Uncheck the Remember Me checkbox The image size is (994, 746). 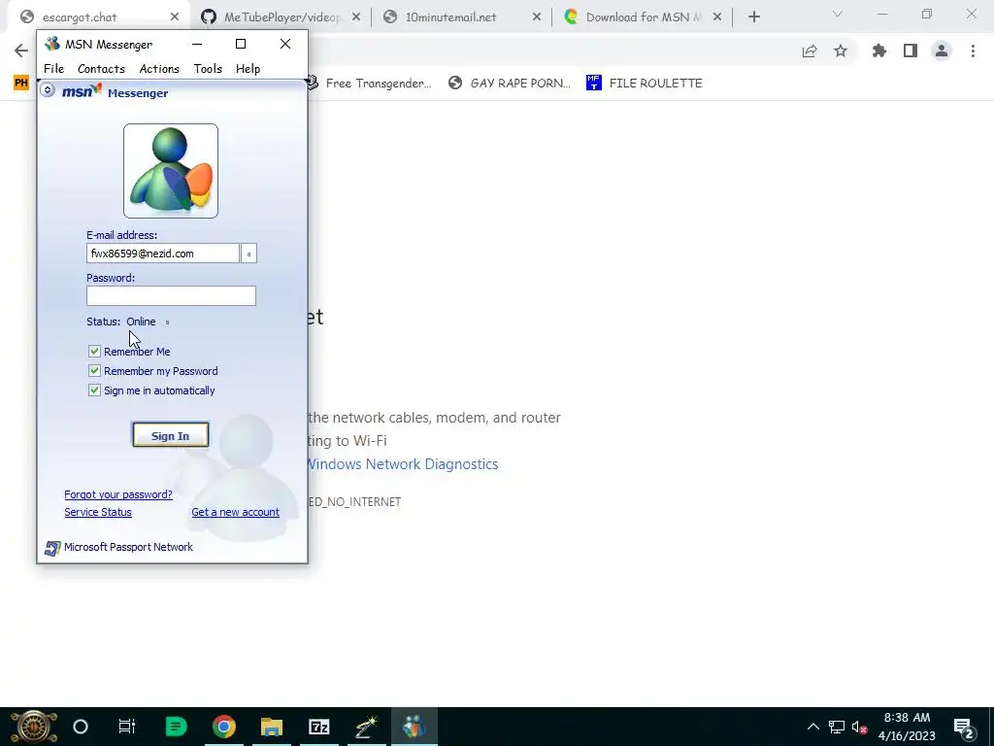(x=94, y=351)
